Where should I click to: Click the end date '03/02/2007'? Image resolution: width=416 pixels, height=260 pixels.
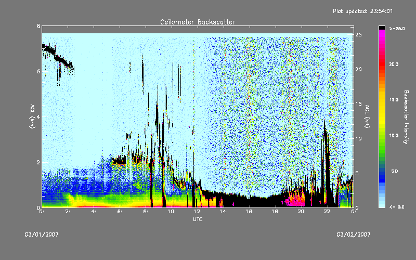point(354,235)
